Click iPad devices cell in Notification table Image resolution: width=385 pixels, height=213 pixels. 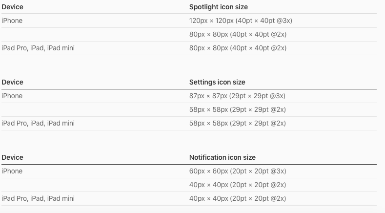coord(38,198)
